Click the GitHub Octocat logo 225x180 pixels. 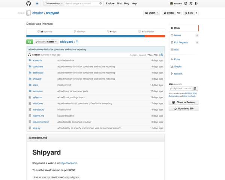(29, 3)
